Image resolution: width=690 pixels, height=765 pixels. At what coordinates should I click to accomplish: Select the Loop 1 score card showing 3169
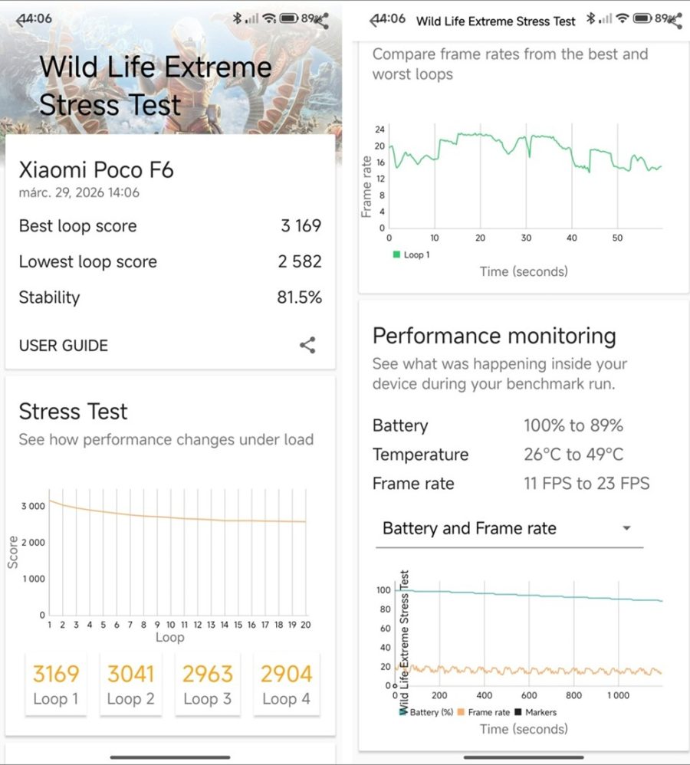coord(55,684)
